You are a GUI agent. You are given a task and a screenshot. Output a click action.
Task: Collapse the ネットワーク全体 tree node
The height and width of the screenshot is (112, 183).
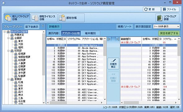click(5, 32)
